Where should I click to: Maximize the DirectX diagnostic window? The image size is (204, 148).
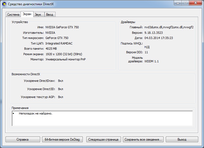point(185,3)
